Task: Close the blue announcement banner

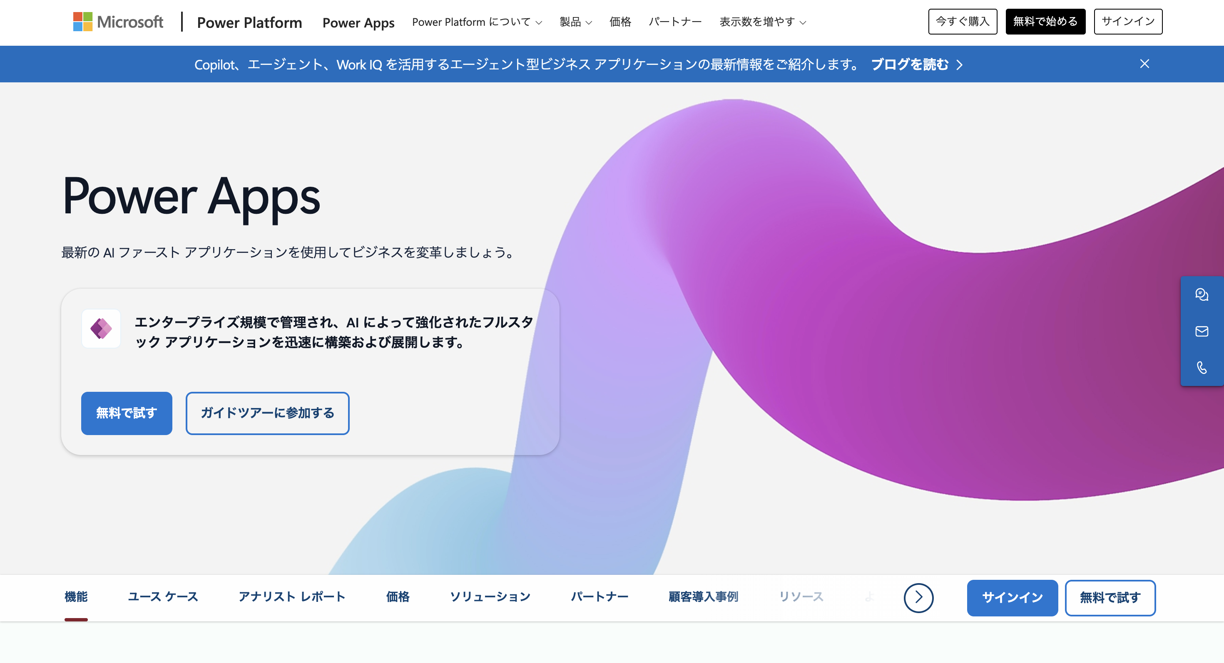Action: click(1144, 64)
